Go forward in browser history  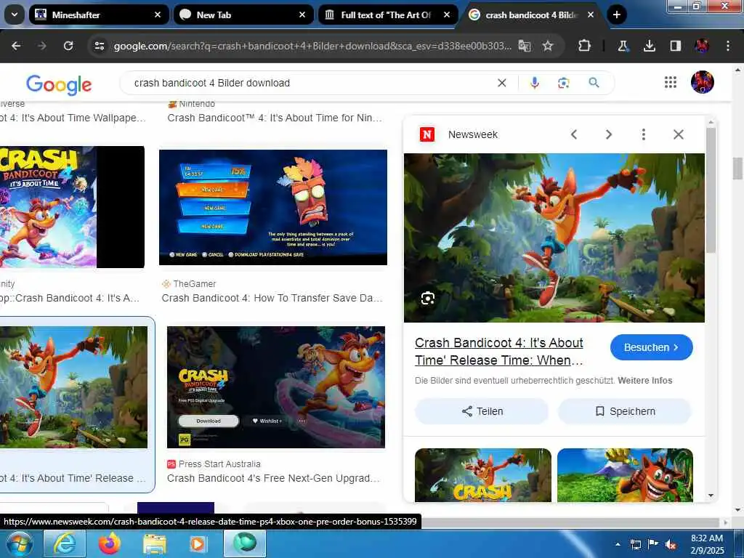pyautogui.click(x=42, y=46)
